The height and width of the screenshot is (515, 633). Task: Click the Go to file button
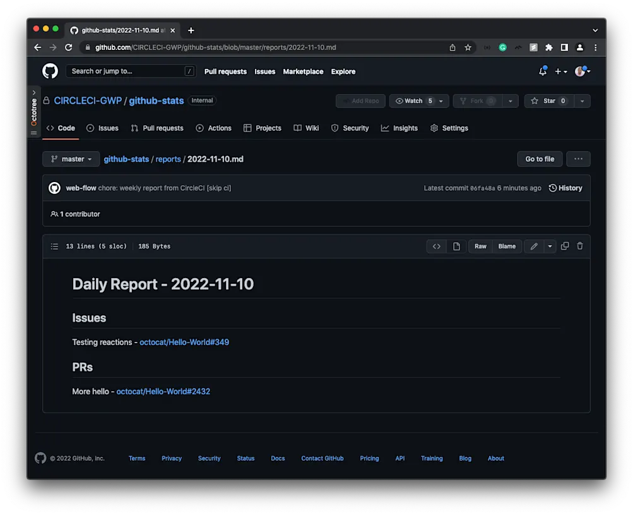(540, 159)
